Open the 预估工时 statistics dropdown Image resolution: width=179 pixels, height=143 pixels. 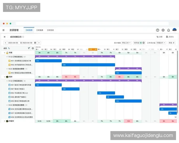pos(126,43)
